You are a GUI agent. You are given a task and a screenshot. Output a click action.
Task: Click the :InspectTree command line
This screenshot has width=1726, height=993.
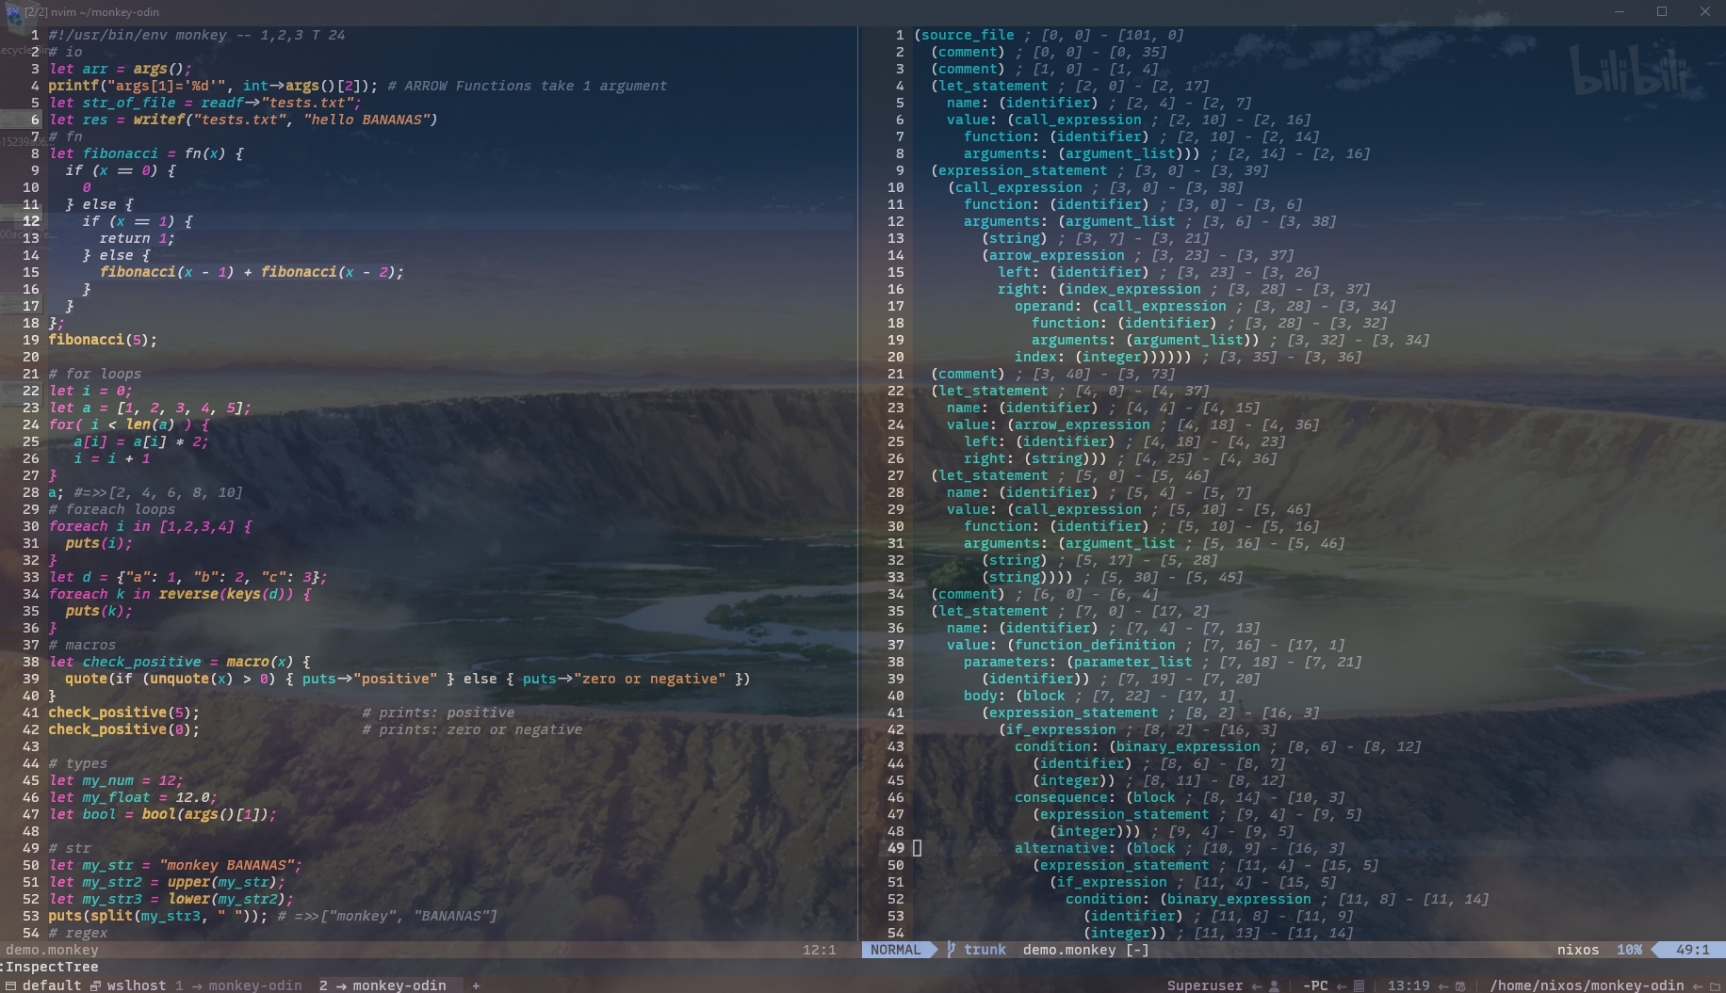click(50, 967)
